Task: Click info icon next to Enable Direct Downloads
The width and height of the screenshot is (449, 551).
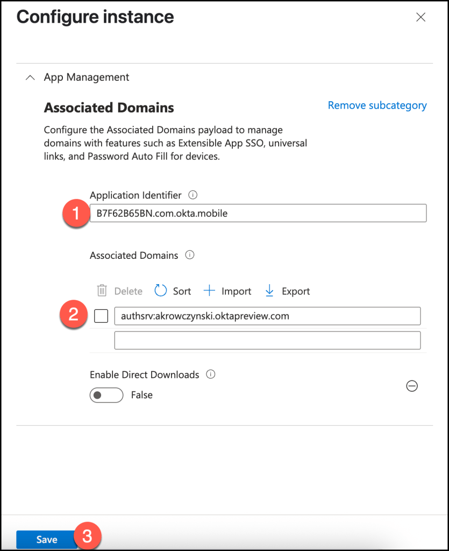Action: coord(211,375)
